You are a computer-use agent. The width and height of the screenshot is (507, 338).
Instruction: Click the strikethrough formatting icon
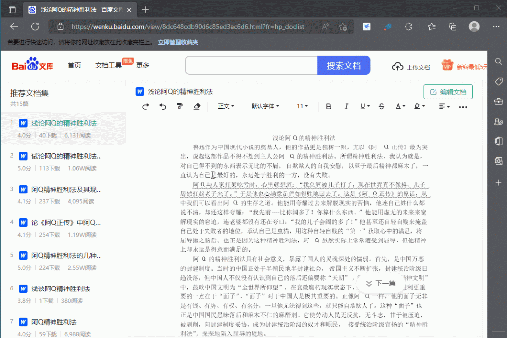click(381, 106)
